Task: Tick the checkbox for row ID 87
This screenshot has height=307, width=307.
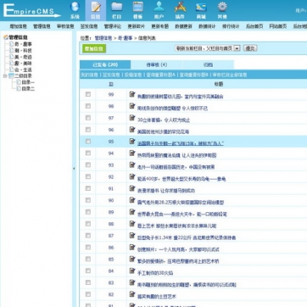Action: [x=88, y=236]
